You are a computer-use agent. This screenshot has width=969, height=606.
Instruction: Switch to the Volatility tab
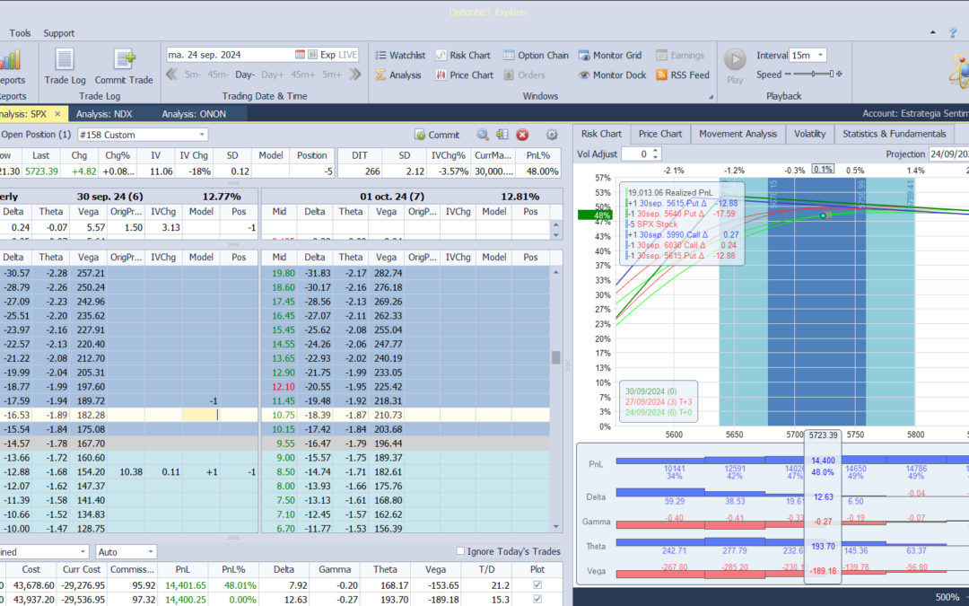pos(809,134)
